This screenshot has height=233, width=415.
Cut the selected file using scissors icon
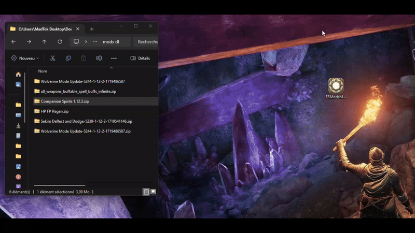[53, 58]
